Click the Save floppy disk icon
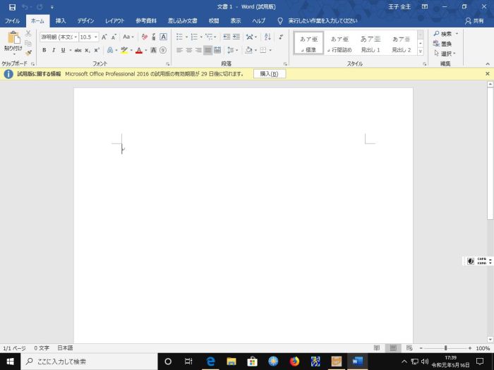 pos(9,6)
